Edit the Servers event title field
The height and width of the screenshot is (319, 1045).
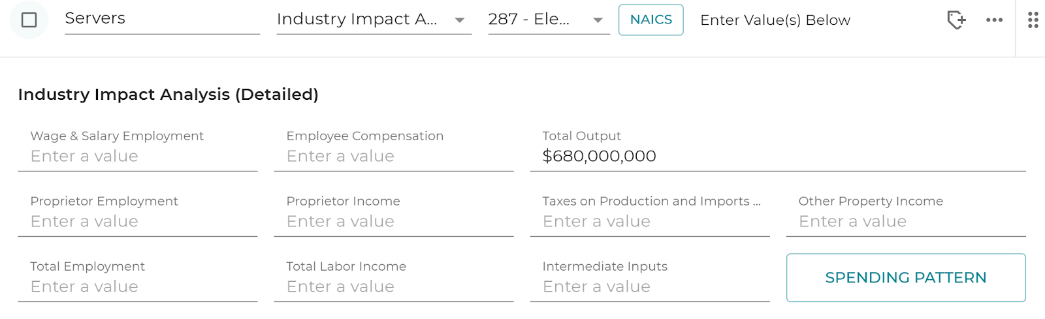point(162,19)
